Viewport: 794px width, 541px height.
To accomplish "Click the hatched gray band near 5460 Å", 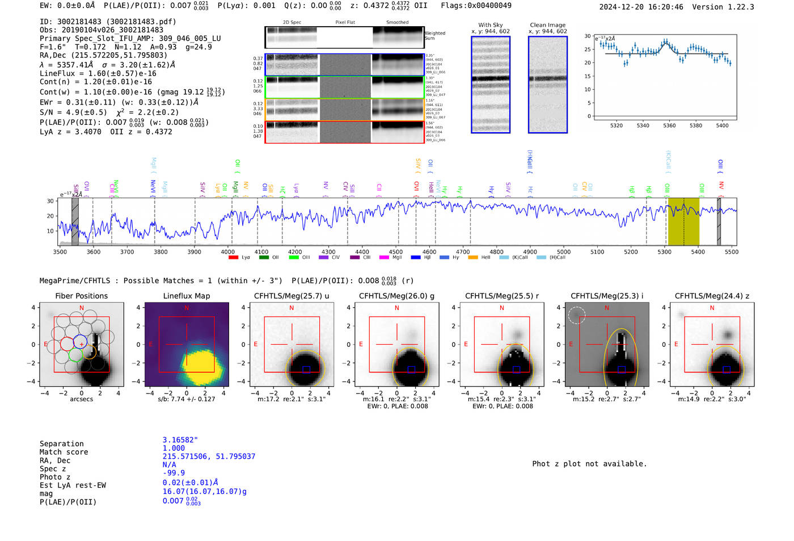I will coord(719,221).
